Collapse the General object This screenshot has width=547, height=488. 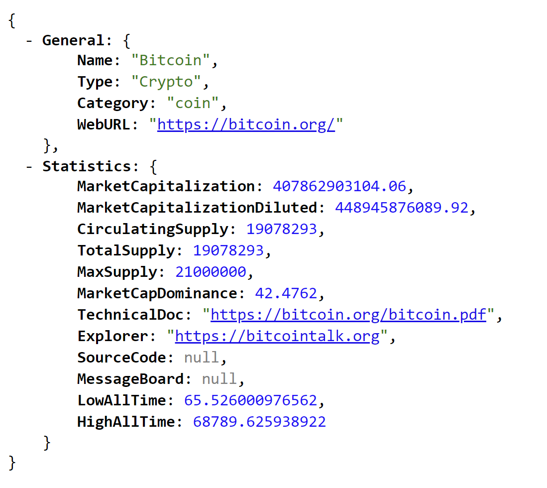pyautogui.click(x=29, y=41)
